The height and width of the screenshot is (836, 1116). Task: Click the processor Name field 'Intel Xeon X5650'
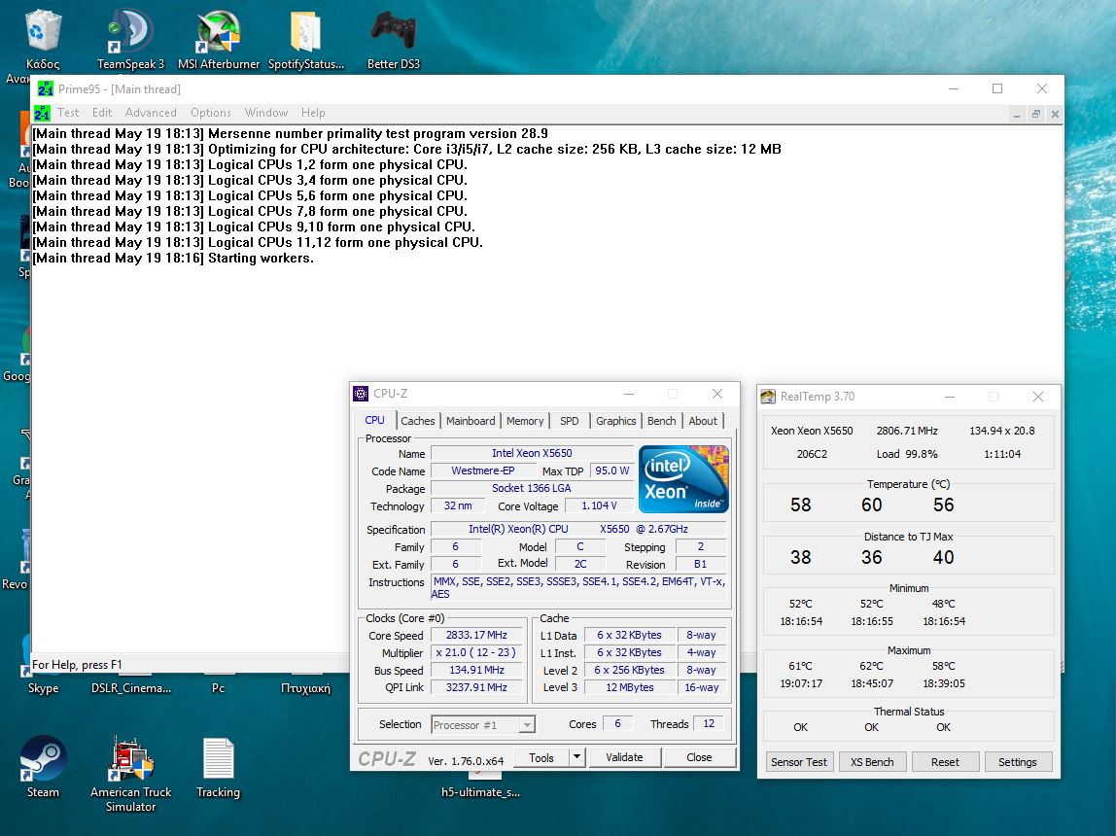[533, 453]
